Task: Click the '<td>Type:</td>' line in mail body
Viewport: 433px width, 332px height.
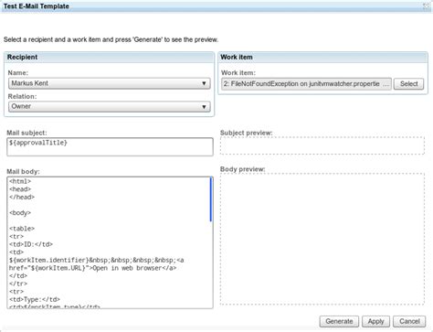Action: click(x=35, y=299)
